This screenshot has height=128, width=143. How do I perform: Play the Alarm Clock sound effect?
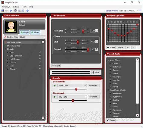click(55, 86)
